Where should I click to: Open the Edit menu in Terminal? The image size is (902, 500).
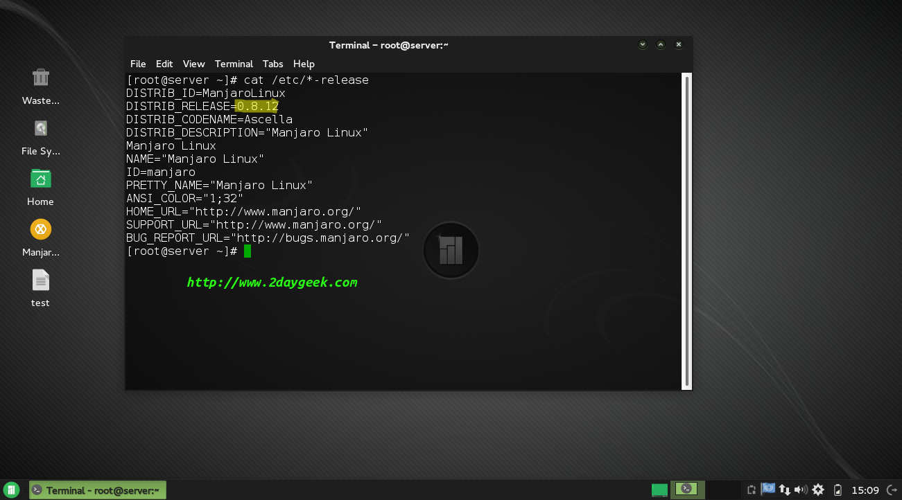(x=164, y=64)
